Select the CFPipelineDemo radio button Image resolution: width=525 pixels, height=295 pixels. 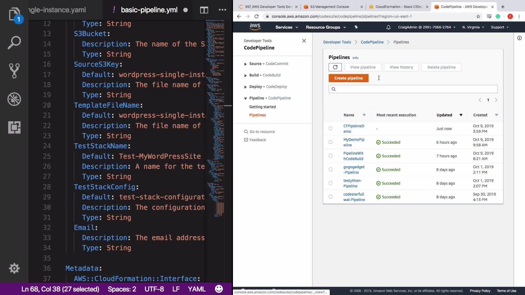pyautogui.click(x=331, y=128)
